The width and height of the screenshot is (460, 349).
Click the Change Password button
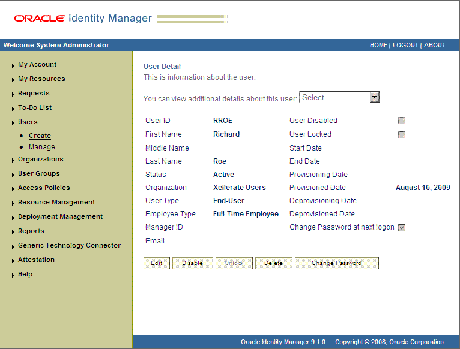336,263
